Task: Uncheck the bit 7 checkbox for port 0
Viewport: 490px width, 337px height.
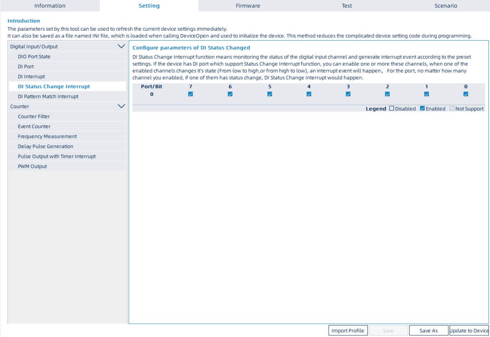Action: coord(190,94)
